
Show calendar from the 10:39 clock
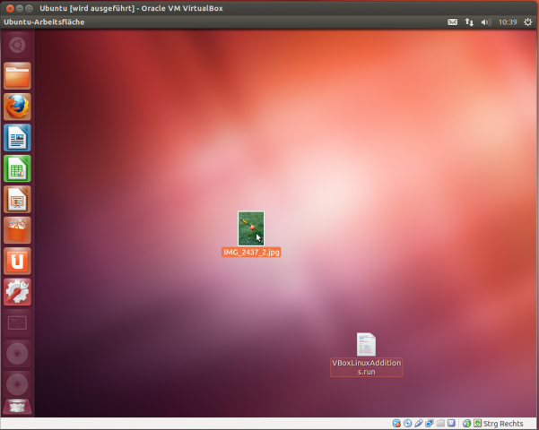[x=507, y=21]
